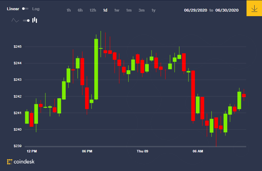This screenshot has height=171, width=262.
Task: Click the yellow download chart icon
Action: click(x=254, y=8)
